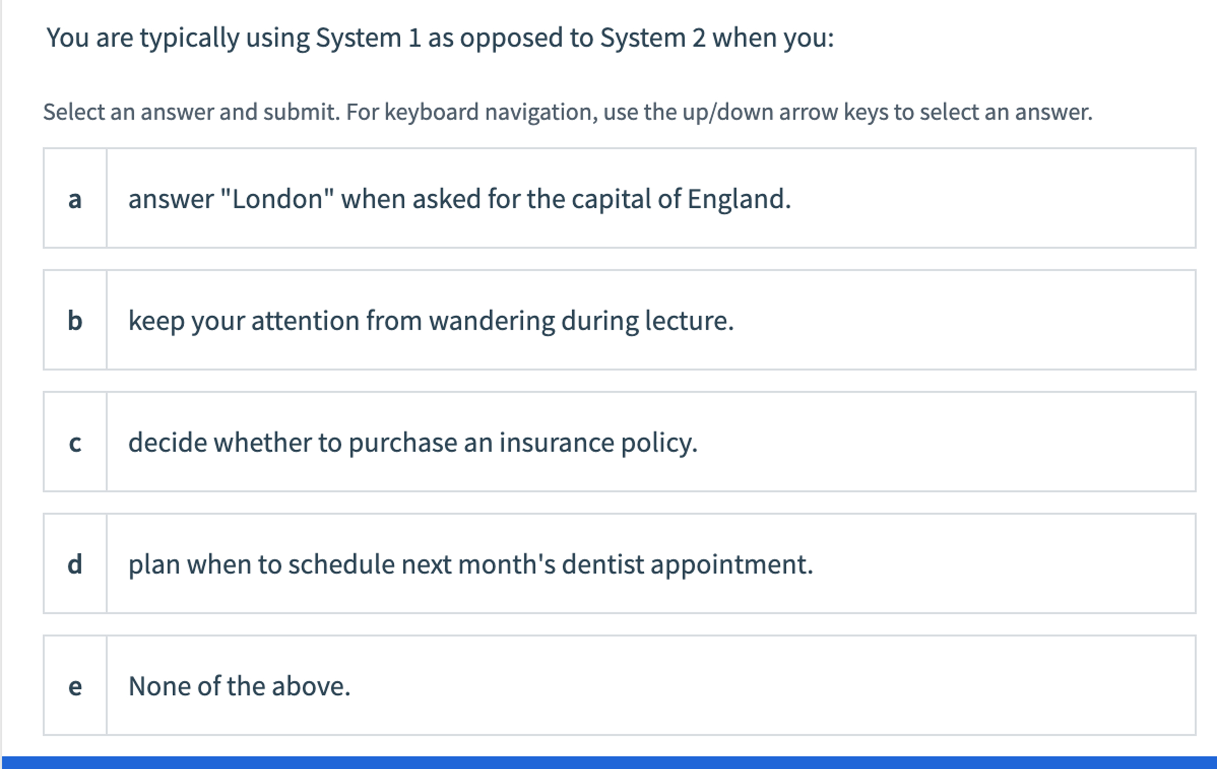The image size is (1217, 769).
Task: Click the word 'dentist' in option d
Action: (x=602, y=564)
